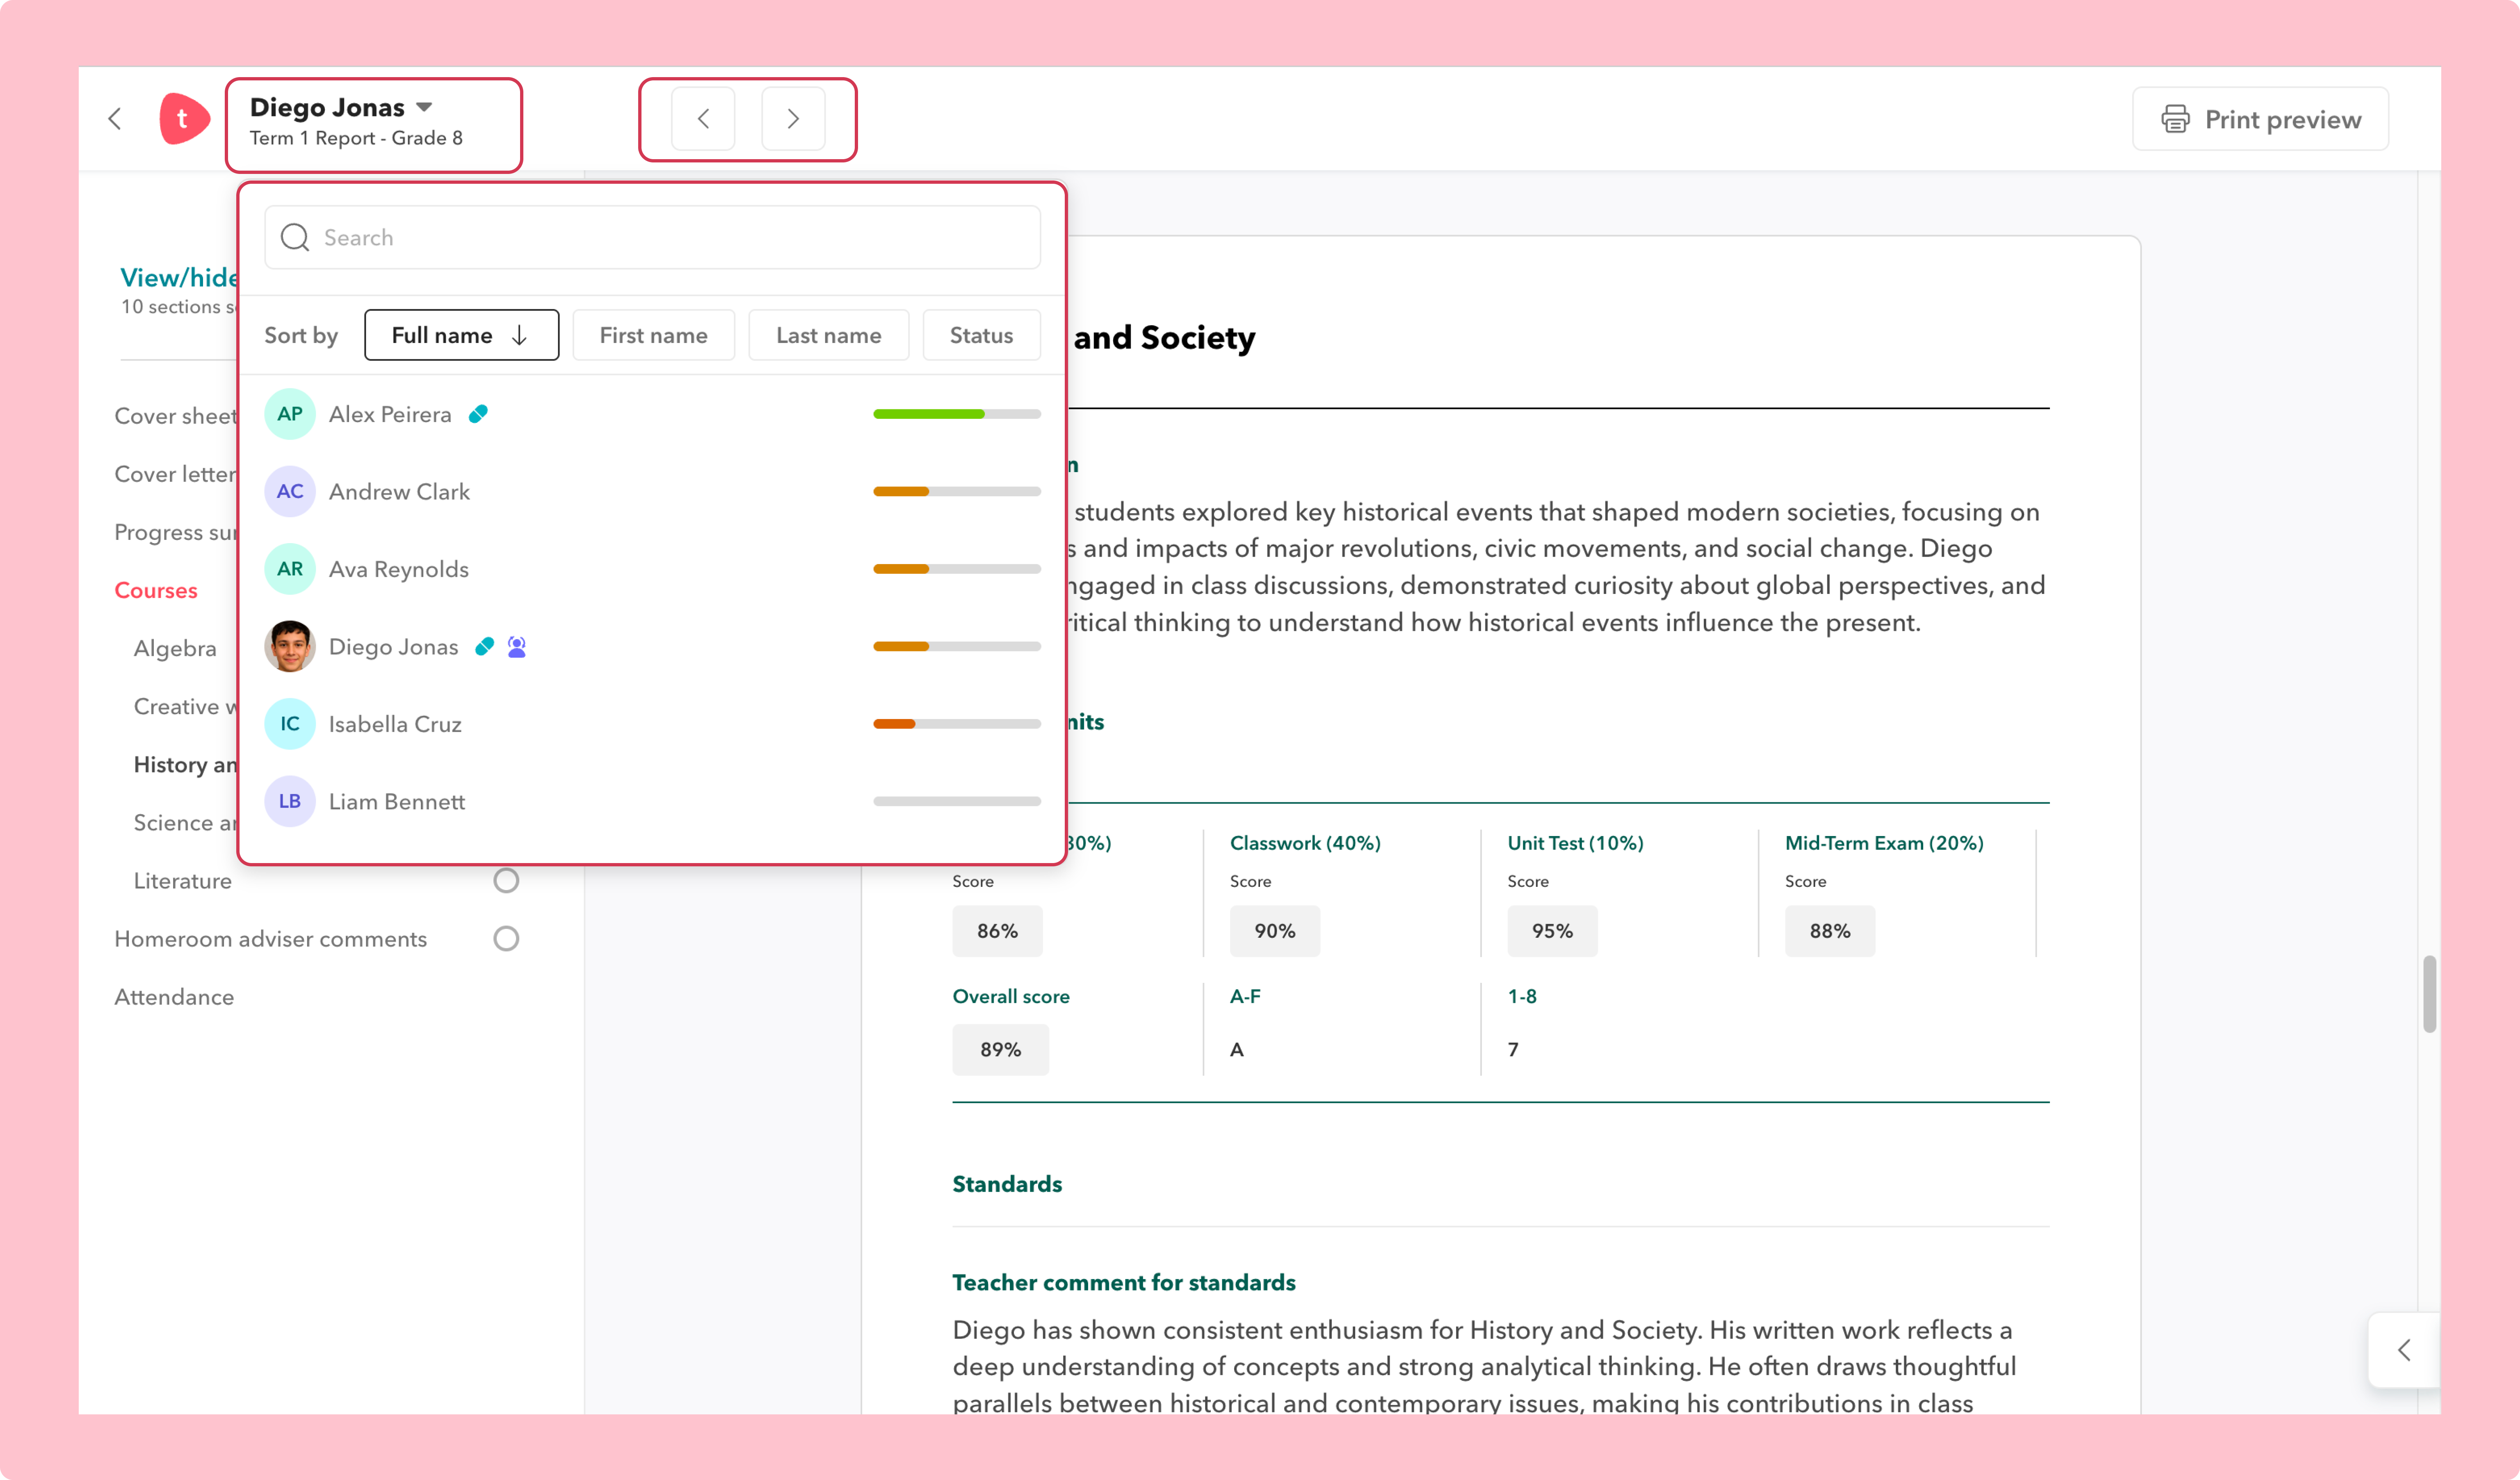This screenshot has width=2520, height=1480.
Task: Click the A-F grade value A
Action: (x=1237, y=1050)
